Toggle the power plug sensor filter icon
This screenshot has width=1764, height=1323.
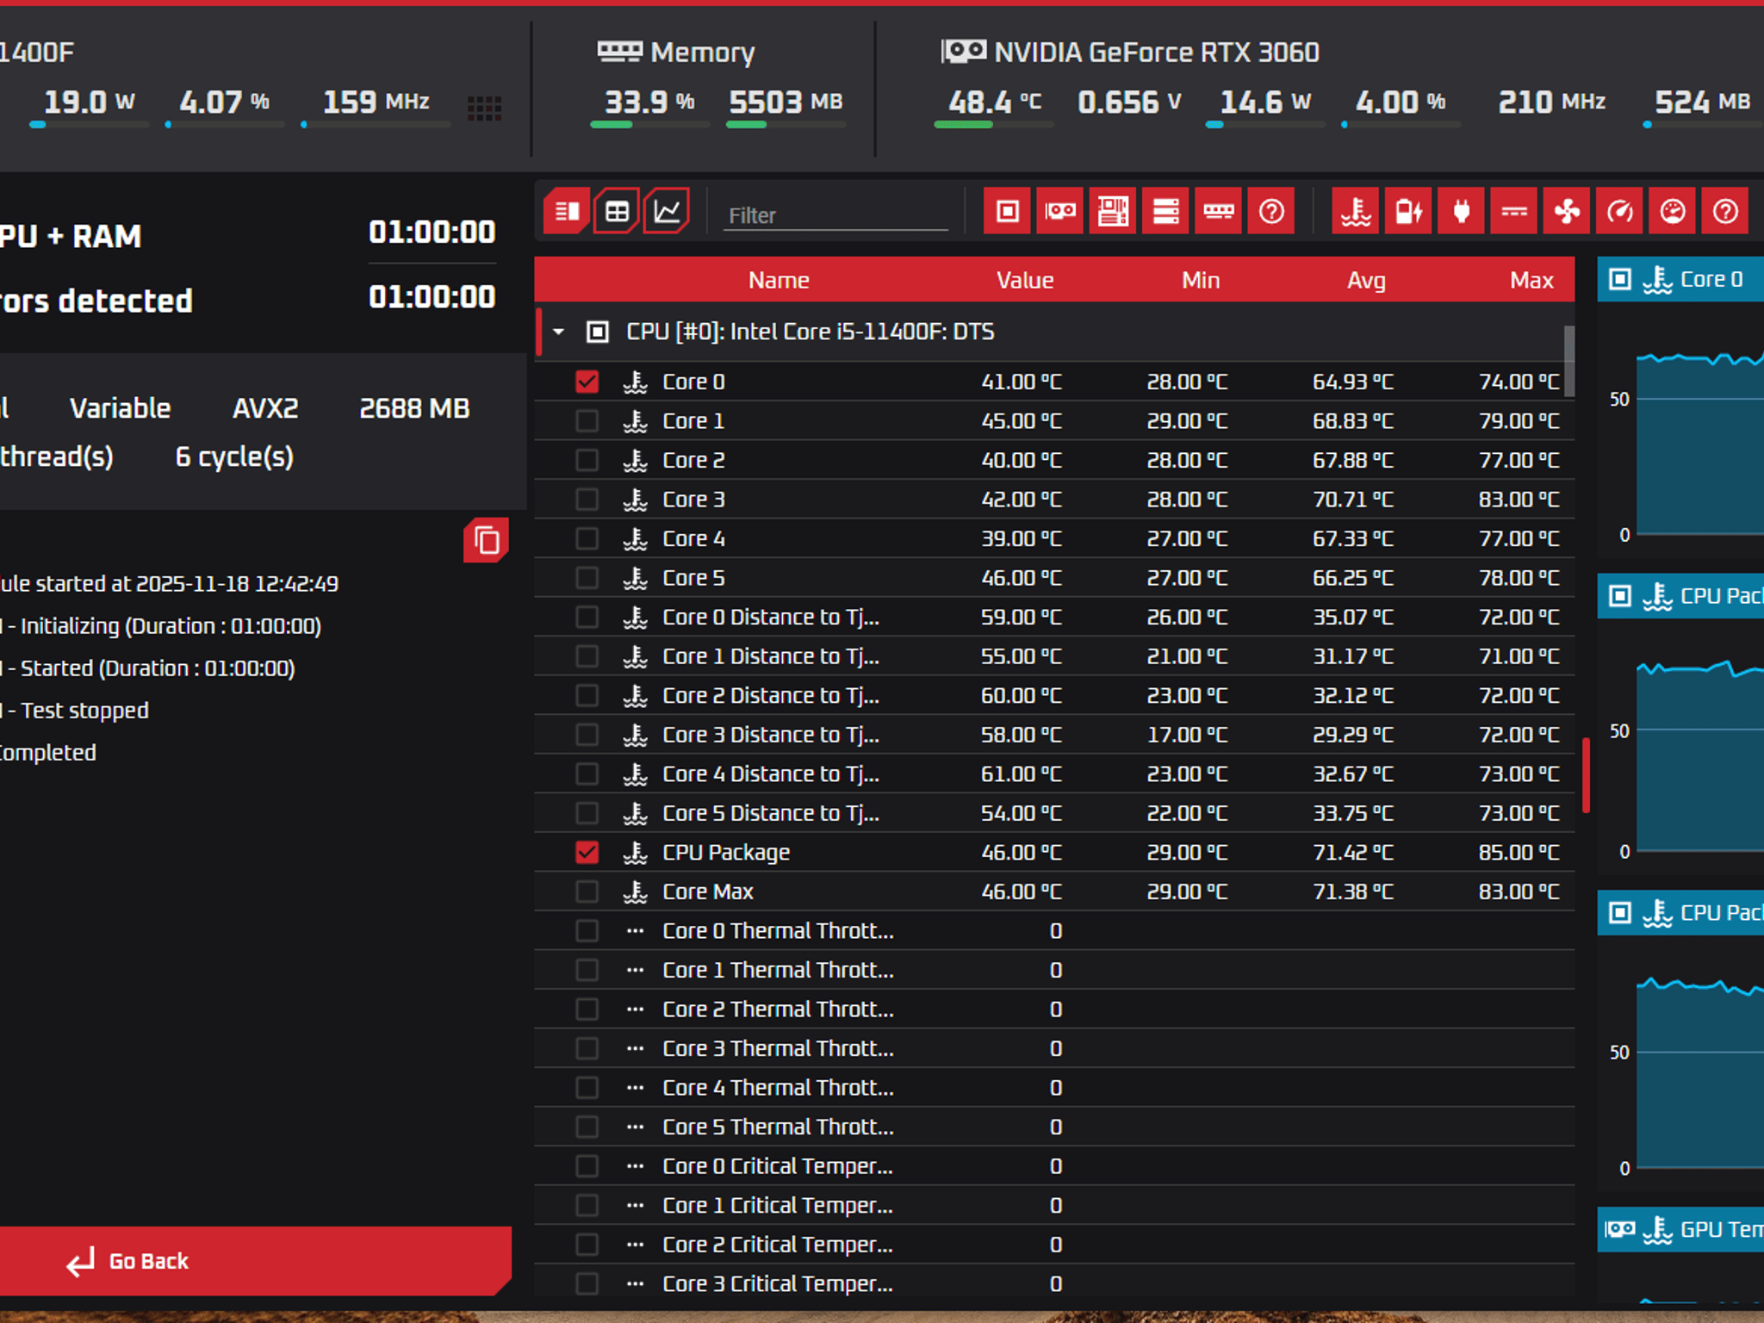[x=1461, y=211]
